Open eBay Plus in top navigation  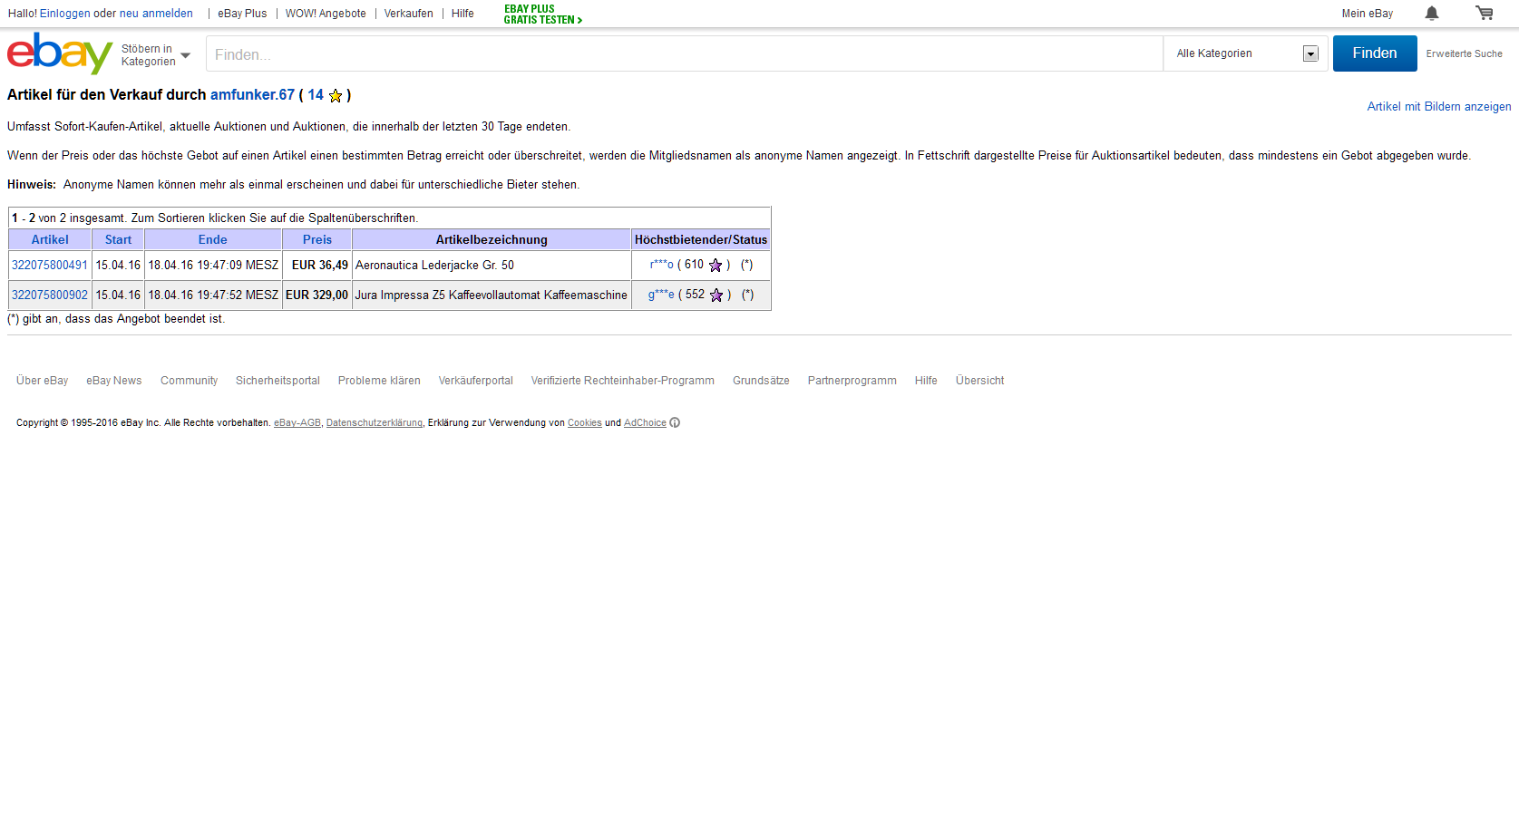point(242,14)
